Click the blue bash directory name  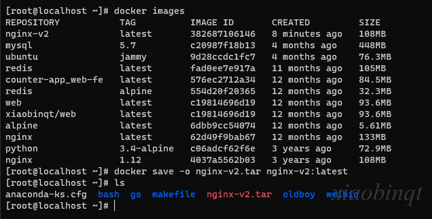(x=109, y=194)
